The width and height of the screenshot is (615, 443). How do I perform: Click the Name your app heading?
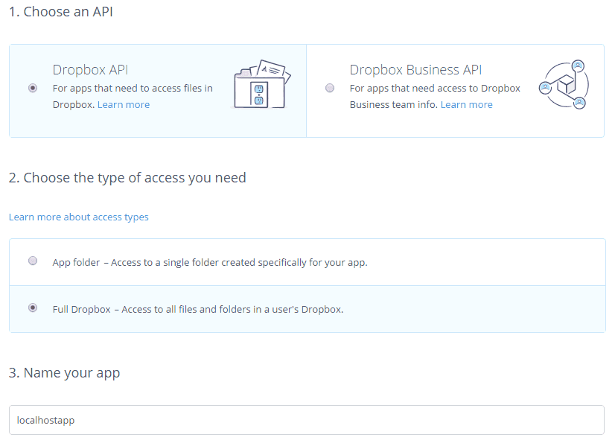click(x=64, y=373)
